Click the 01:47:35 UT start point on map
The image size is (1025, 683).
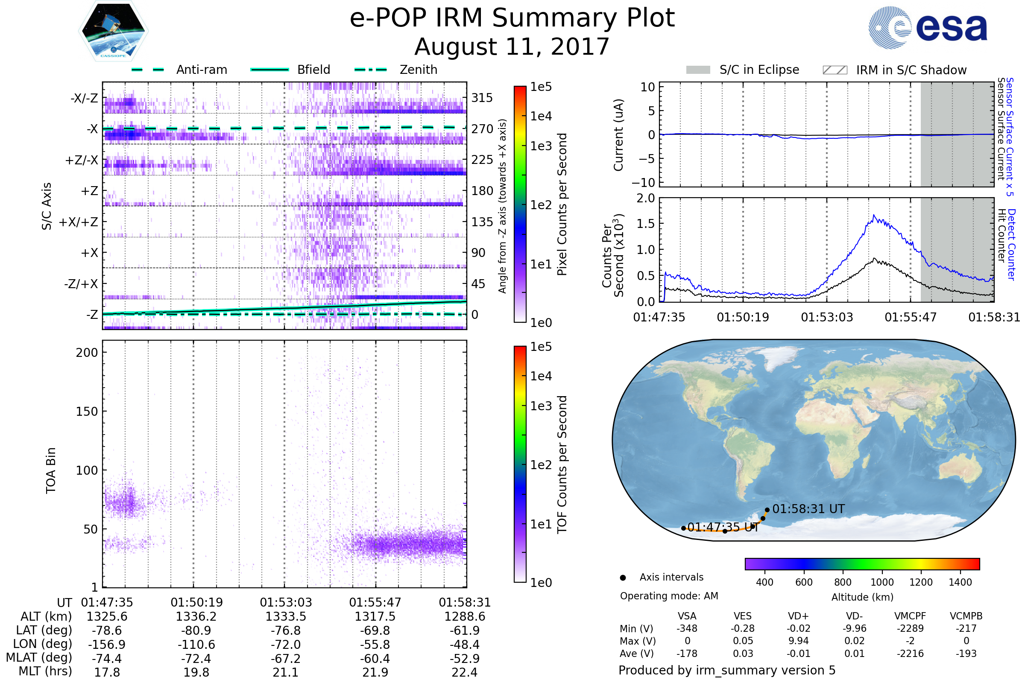(x=683, y=528)
